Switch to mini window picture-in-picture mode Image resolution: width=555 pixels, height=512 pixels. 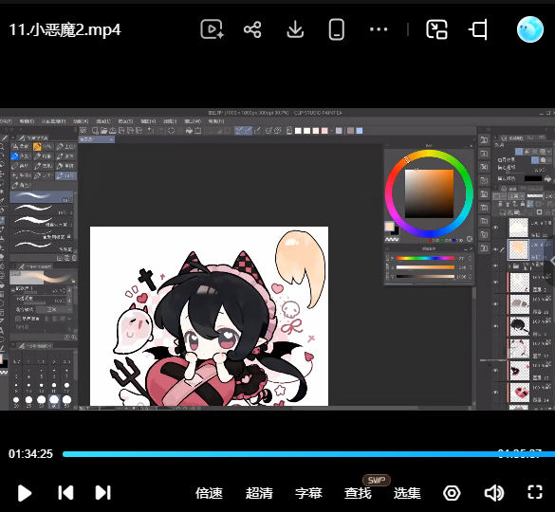(436, 29)
